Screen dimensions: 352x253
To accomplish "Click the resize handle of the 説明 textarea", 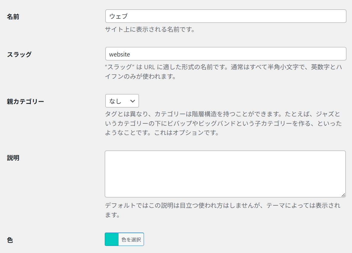I will point(343,195).
